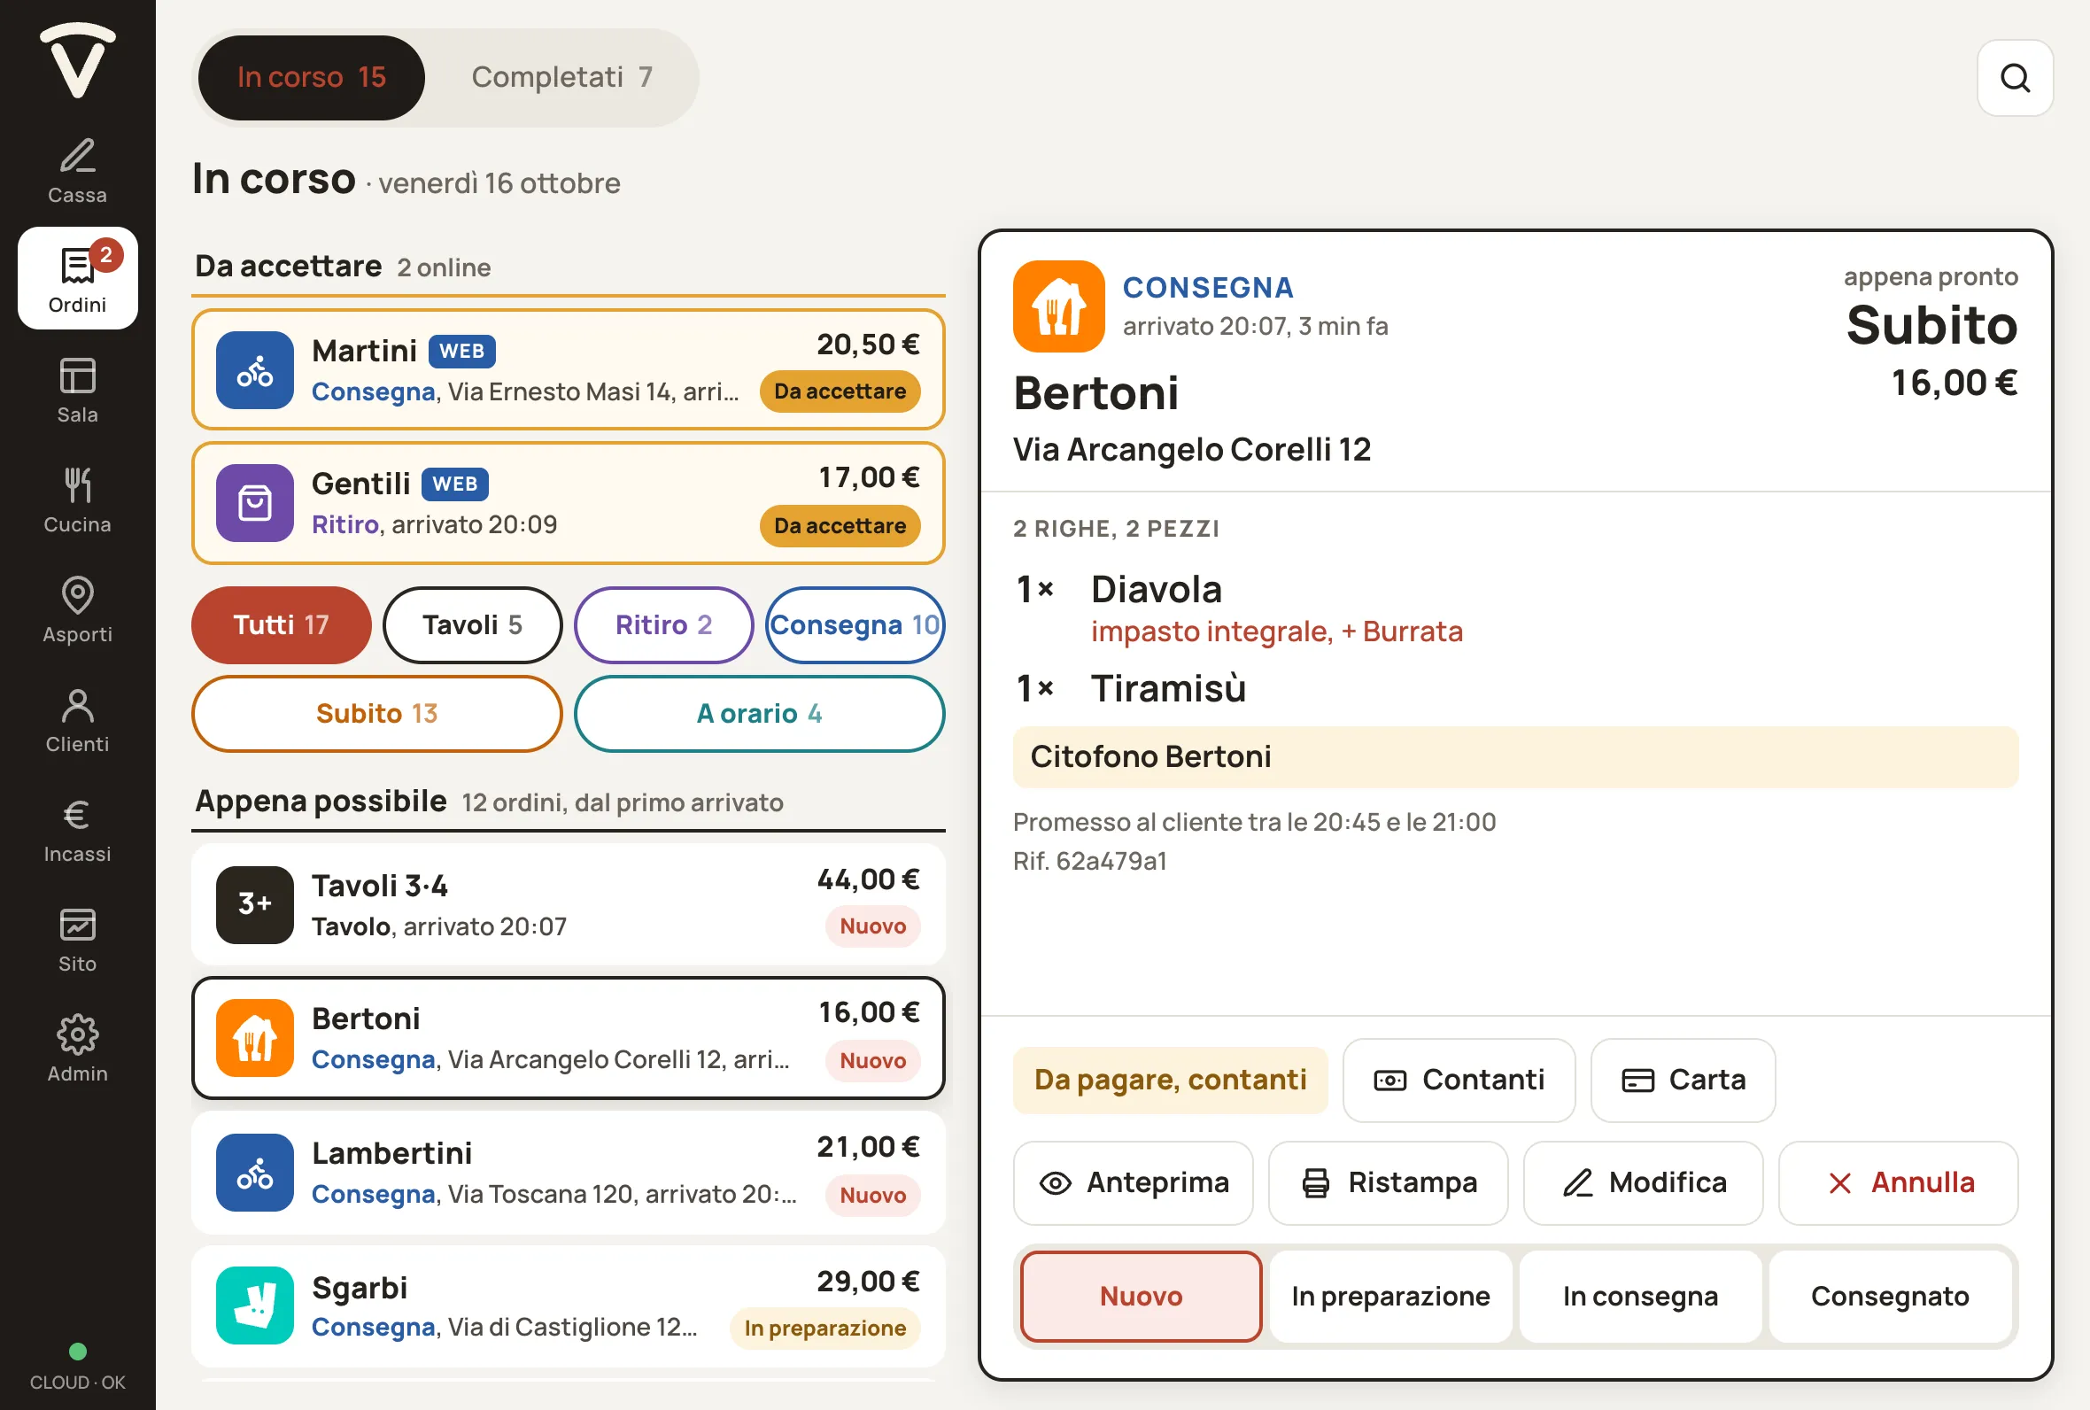
Task: Click the app logo at sidebar top
Action: point(77,58)
